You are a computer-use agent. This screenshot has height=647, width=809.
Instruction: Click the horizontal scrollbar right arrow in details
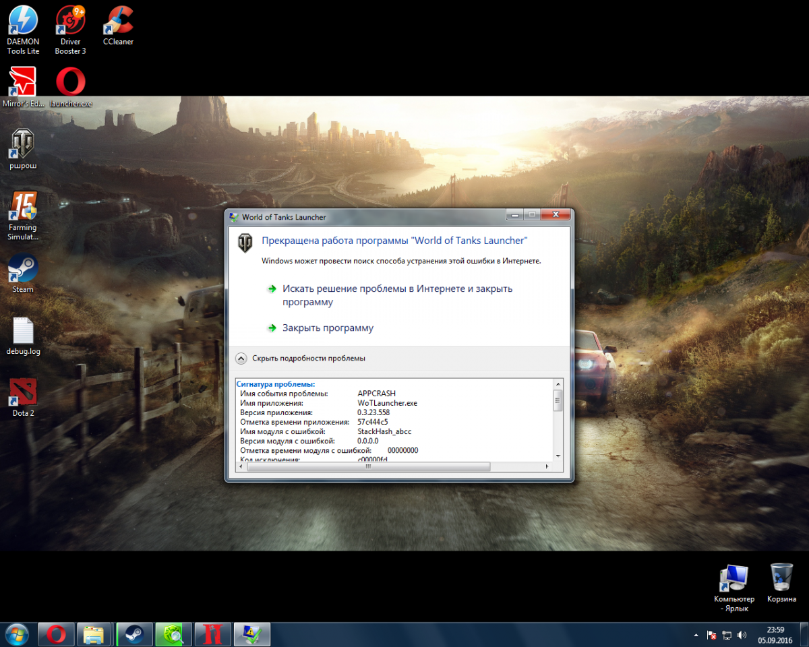(546, 466)
